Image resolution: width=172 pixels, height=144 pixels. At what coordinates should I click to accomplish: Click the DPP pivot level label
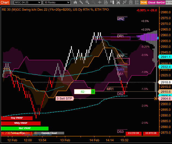point(121,56)
